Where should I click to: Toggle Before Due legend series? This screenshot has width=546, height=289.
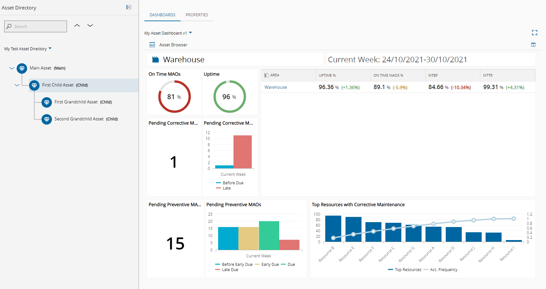click(230, 183)
